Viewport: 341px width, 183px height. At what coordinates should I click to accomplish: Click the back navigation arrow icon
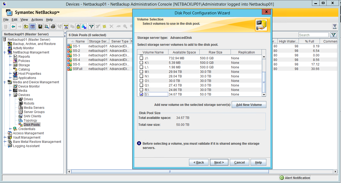[13, 26]
